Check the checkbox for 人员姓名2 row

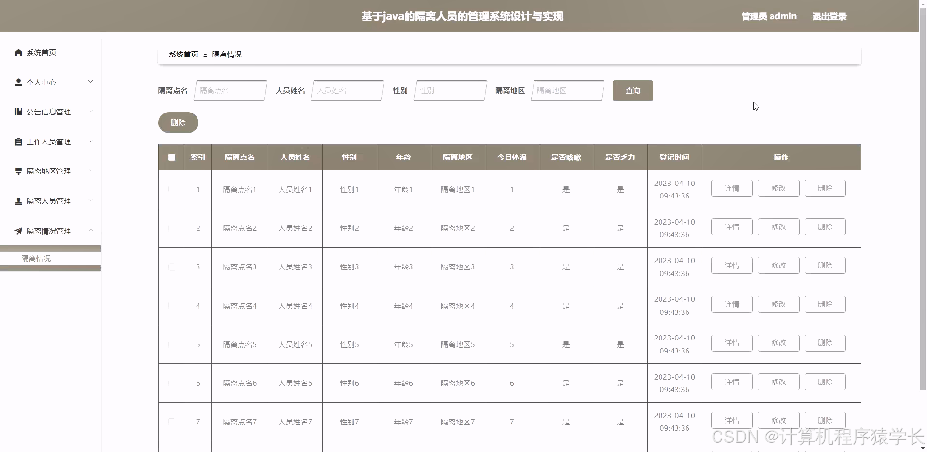pyautogui.click(x=171, y=228)
